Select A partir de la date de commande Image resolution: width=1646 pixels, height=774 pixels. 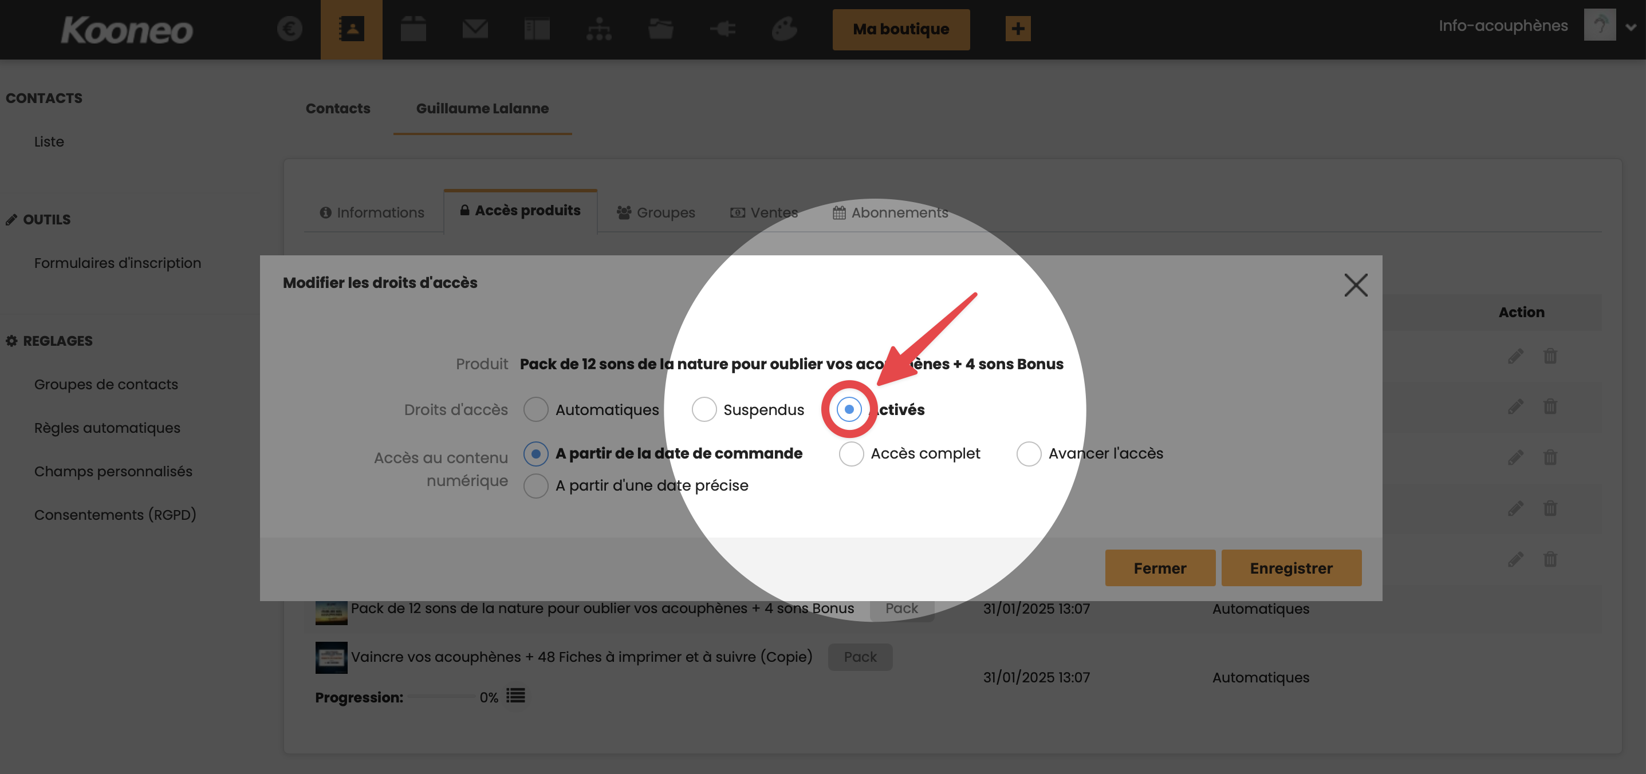click(x=536, y=453)
